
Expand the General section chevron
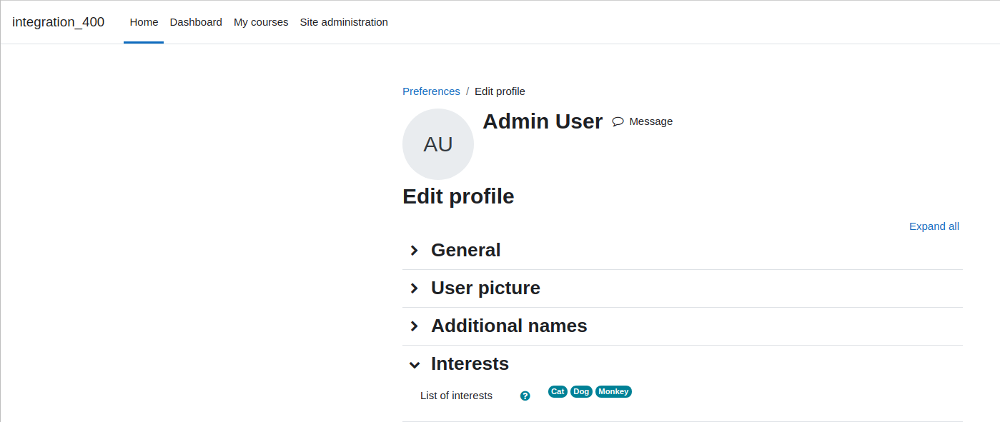pos(414,251)
